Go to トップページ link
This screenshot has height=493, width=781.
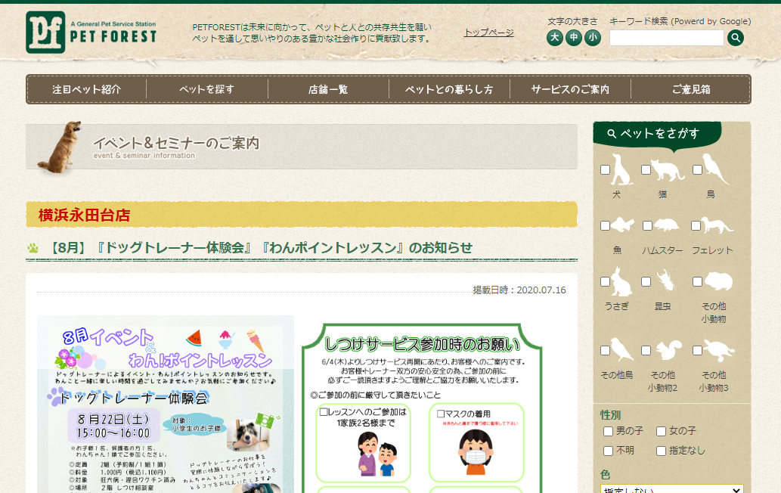[488, 33]
